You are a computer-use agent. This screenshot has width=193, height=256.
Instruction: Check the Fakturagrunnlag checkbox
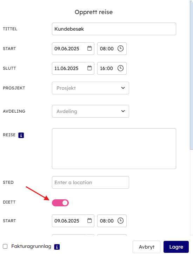coord(5,246)
